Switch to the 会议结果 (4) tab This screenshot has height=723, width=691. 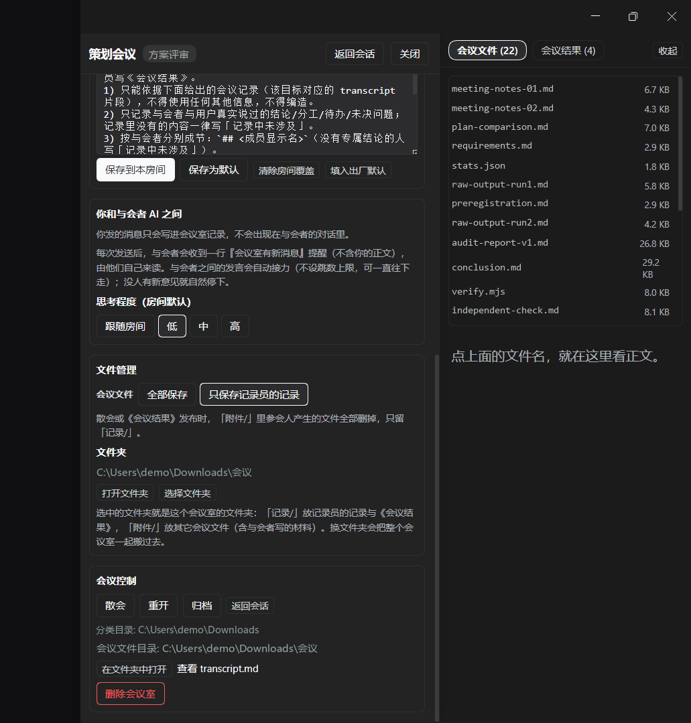pyautogui.click(x=568, y=50)
